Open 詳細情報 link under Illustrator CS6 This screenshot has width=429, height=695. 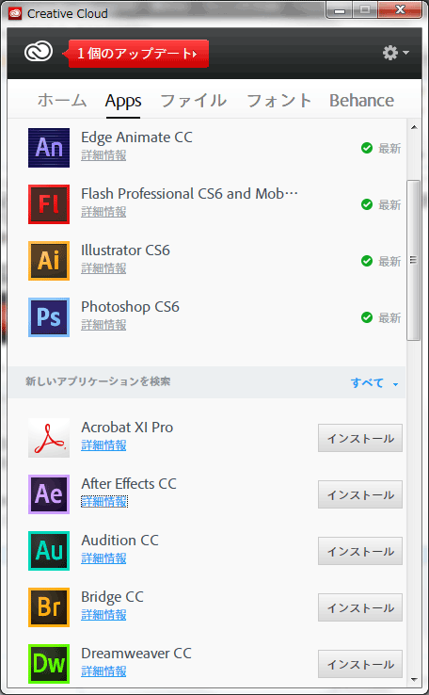[103, 268]
